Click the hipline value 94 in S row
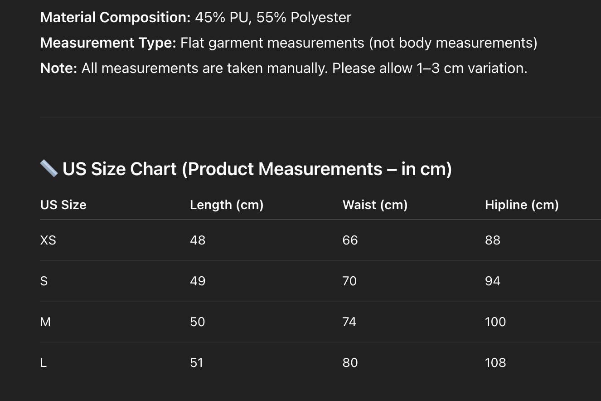Image resolution: width=601 pixels, height=401 pixels. 493,281
